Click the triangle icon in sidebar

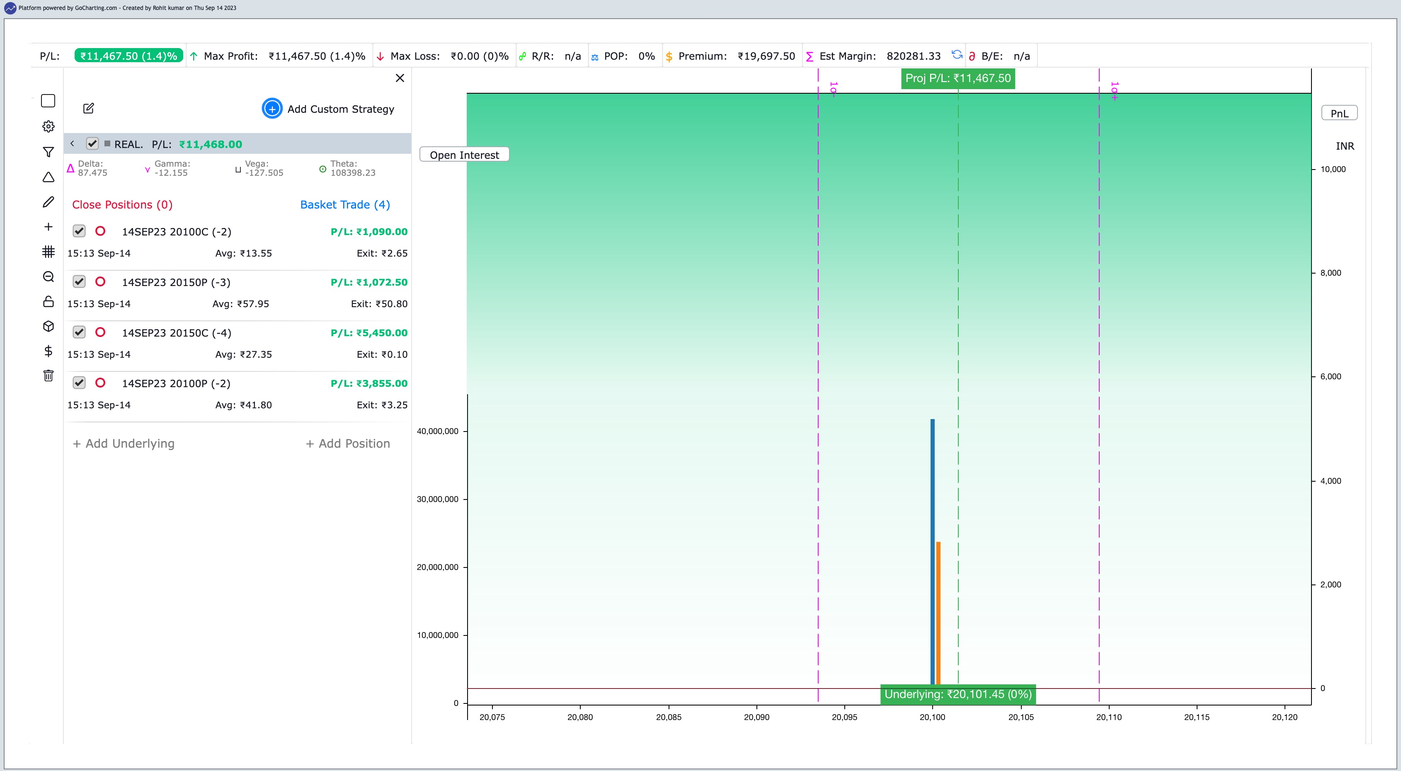point(48,177)
